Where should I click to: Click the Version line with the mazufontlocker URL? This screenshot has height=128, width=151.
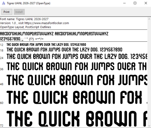tap(34, 23)
